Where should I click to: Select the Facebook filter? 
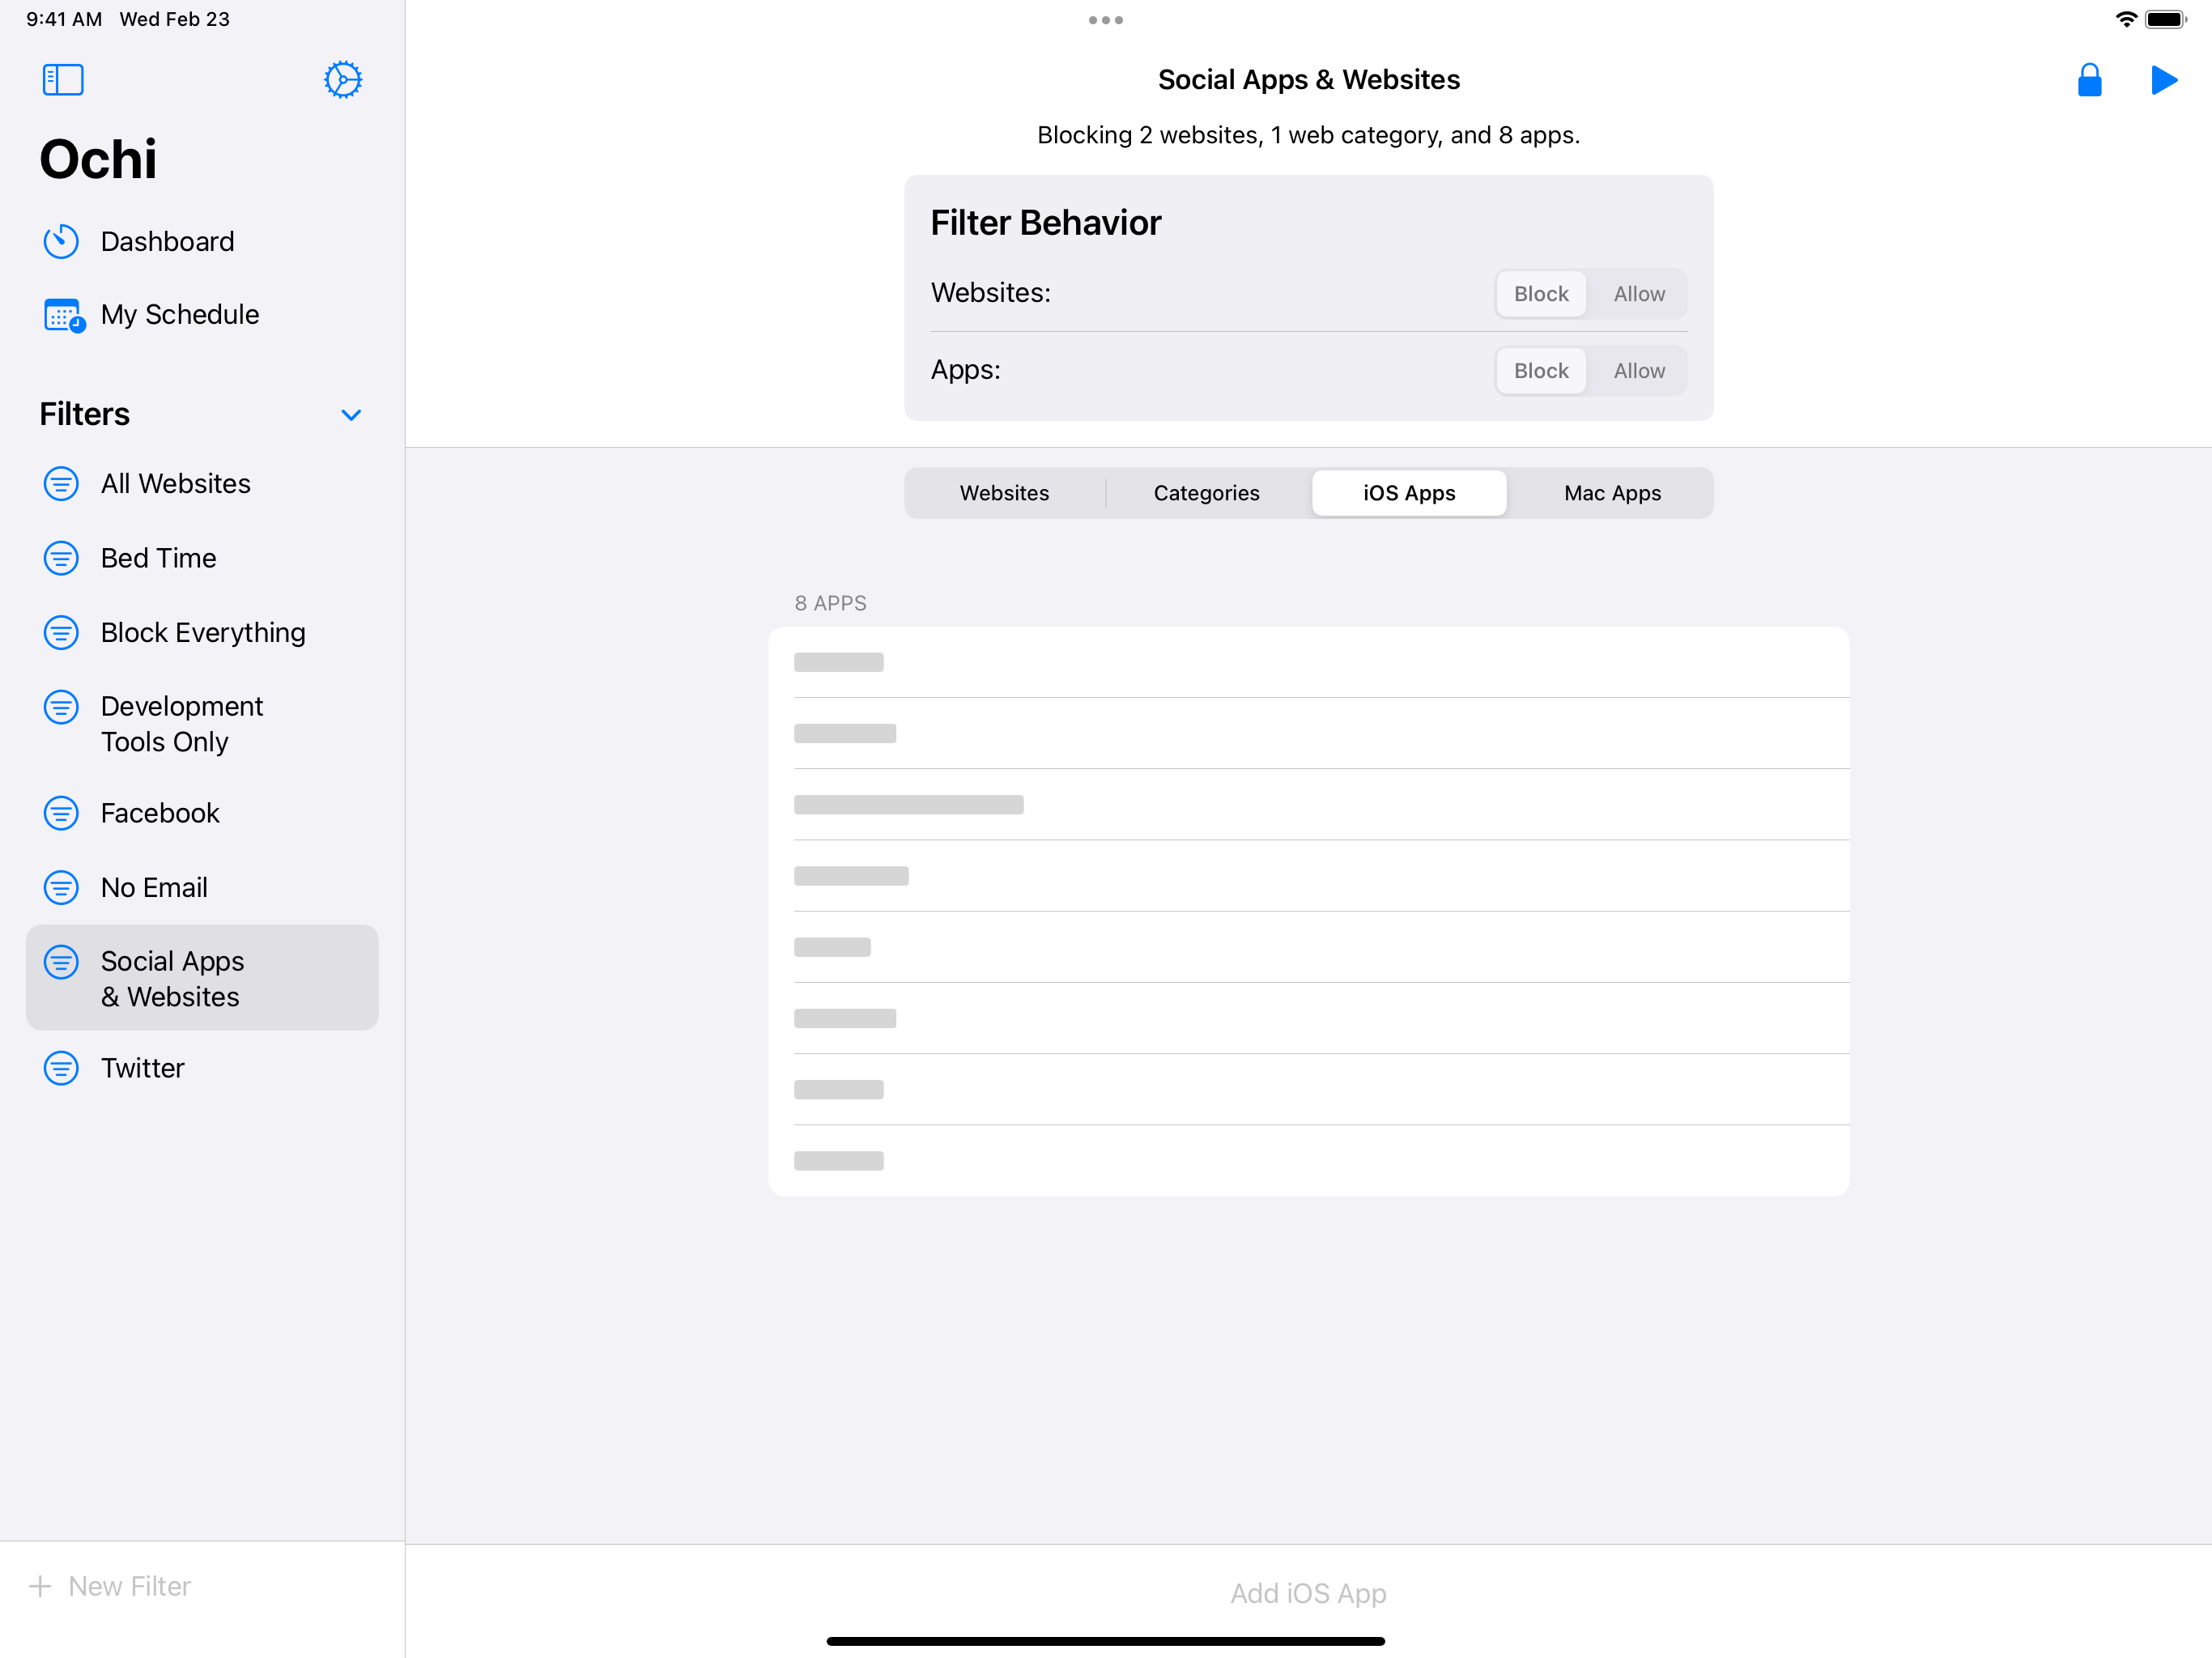[160, 813]
